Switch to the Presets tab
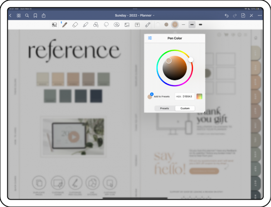Viewport: 271px width, 207px height. pos(165,108)
